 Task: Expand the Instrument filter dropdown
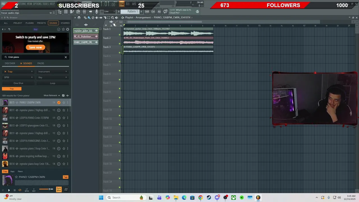(x=52, y=72)
